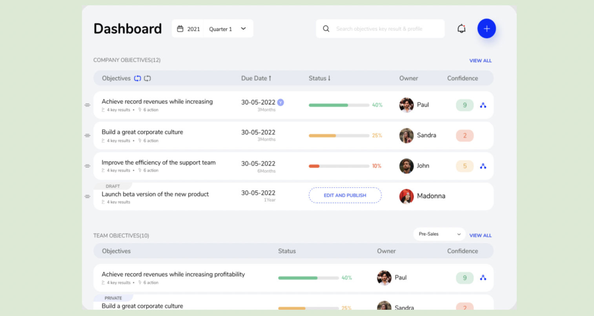Click the blue loop icon next to Objectives
Viewport: 594px width, 316px height.
click(x=137, y=78)
